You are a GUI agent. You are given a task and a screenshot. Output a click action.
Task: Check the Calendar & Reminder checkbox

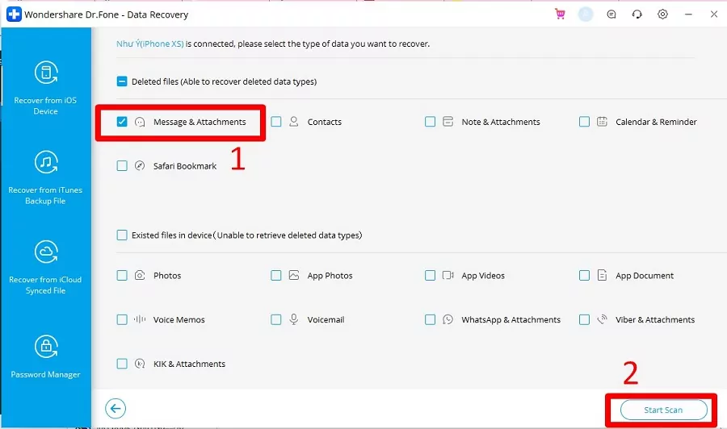[584, 122]
